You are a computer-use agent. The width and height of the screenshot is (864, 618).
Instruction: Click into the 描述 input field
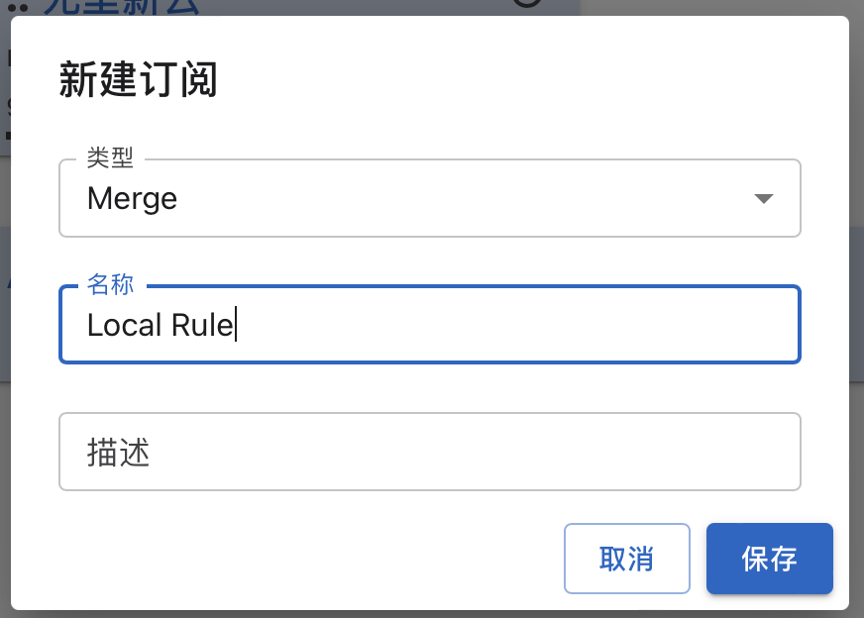(x=430, y=452)
